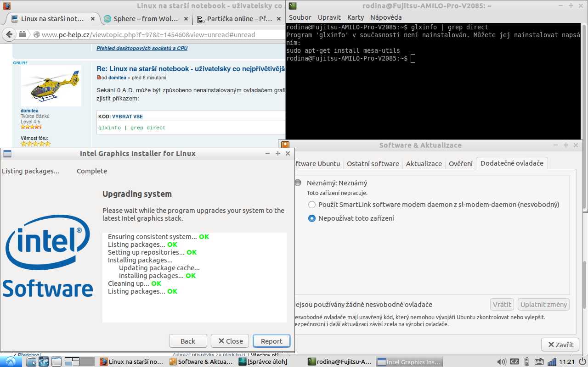Click the power button icon in panel

click(582, 361)
